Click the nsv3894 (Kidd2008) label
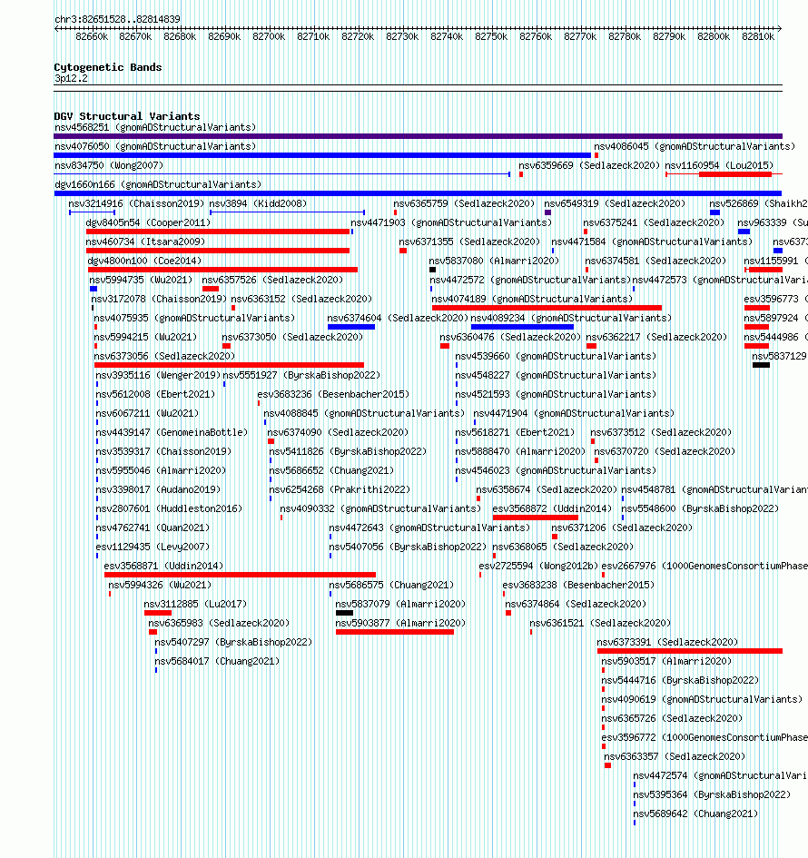Image resolution: width=808 pixels, height=858 pixels. [x=258, y=203]
